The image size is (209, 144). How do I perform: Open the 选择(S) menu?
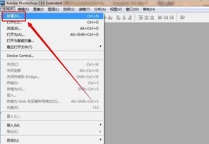[x=69, y=9]
